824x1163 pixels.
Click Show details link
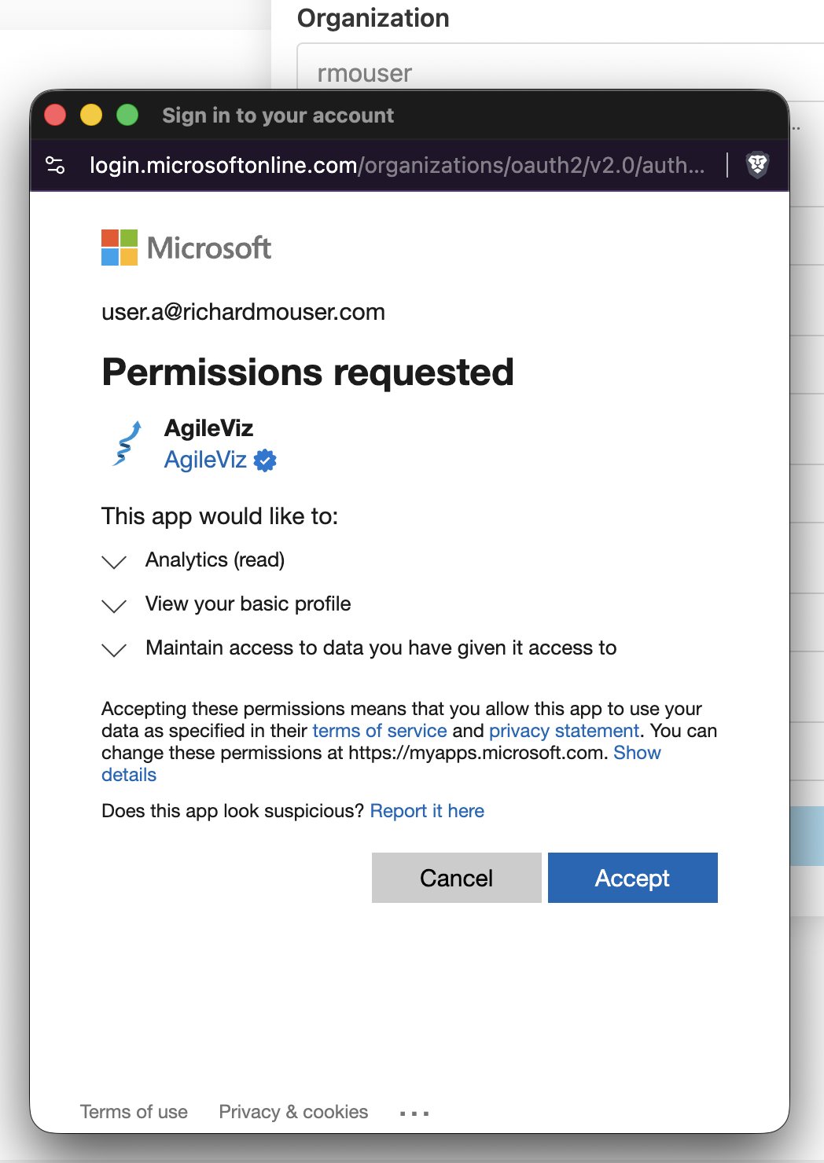(637, 752)
